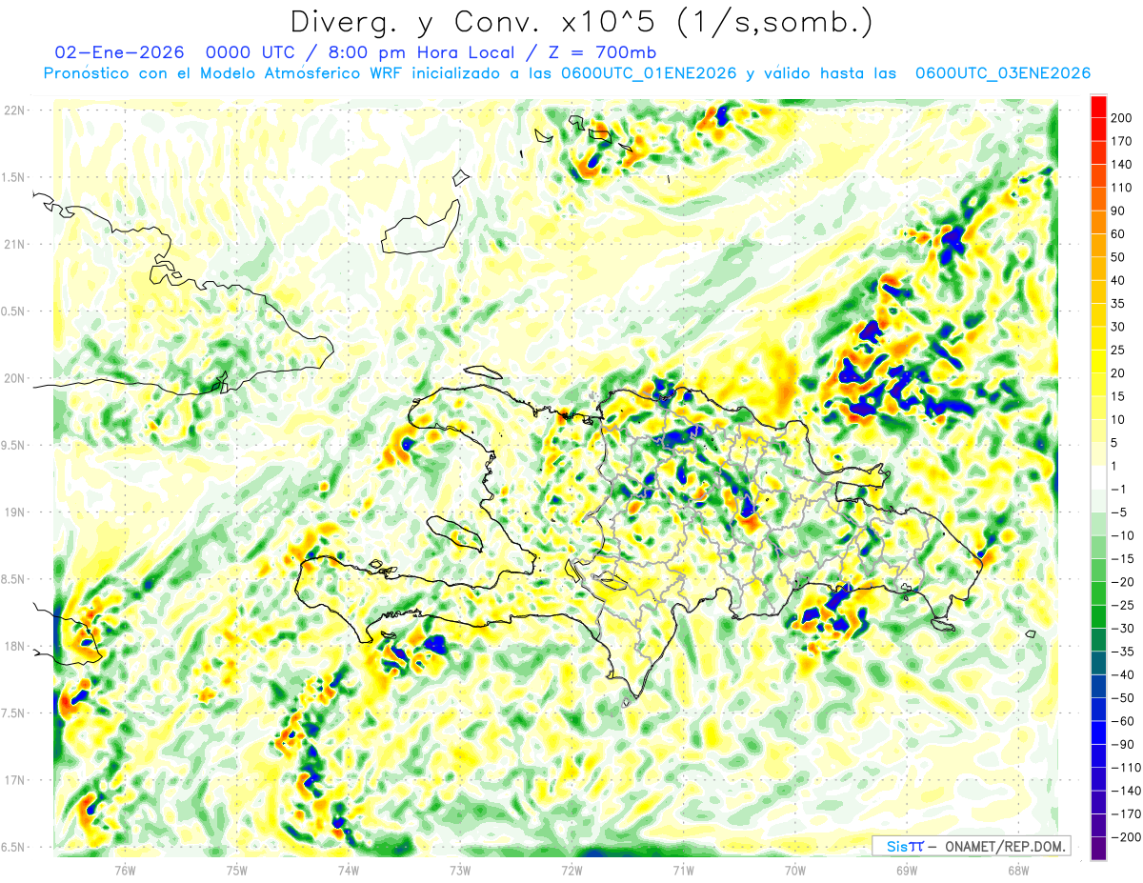Viewport: 1143px width, 883px height.
Task: Click the validity text '0600UTC_03ENE2026'
Action: click(1003, 73)
